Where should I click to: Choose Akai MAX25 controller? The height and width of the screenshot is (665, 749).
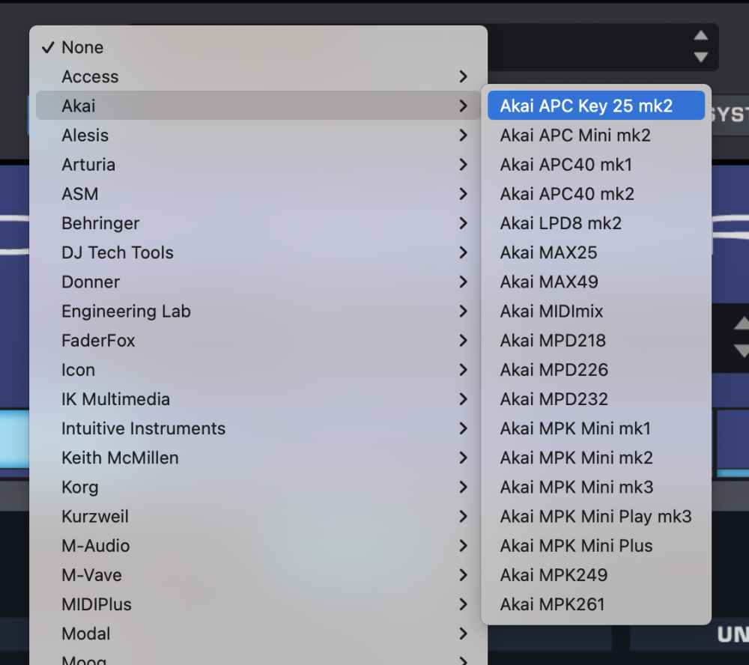pos(596,252)
